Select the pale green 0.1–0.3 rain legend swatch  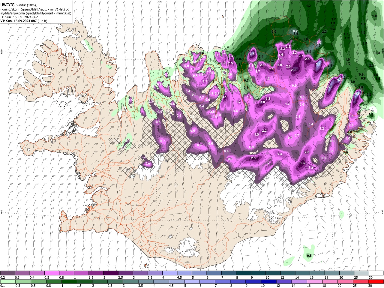click(x=8, y=282)
